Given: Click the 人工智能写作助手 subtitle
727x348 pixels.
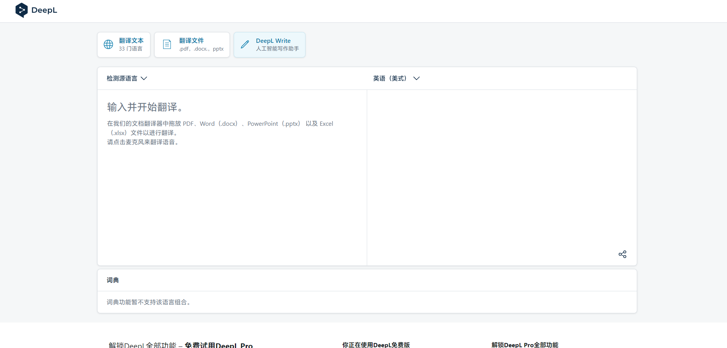Looking at the screenshot, I should (x=278, y=49).
